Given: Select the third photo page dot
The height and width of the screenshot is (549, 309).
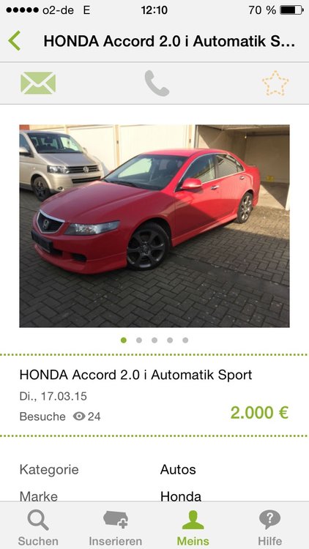Looking at the screenshot, I should tap(154, 340).
